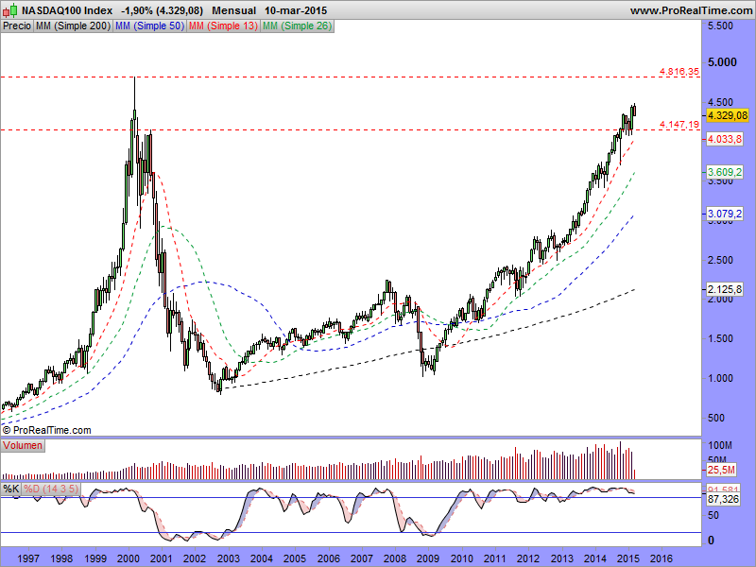Click the 2009 year on time axis

point(428,558)
